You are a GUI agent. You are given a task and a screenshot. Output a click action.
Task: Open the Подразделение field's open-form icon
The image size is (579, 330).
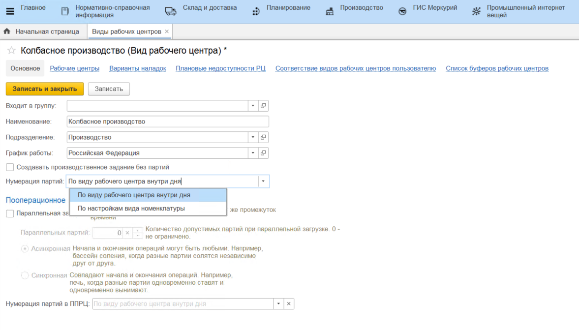coord(263,137)
